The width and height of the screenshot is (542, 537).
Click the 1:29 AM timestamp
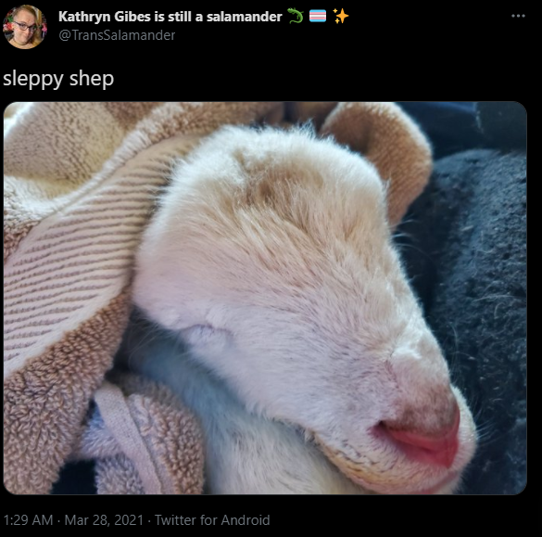click(28, 520)
